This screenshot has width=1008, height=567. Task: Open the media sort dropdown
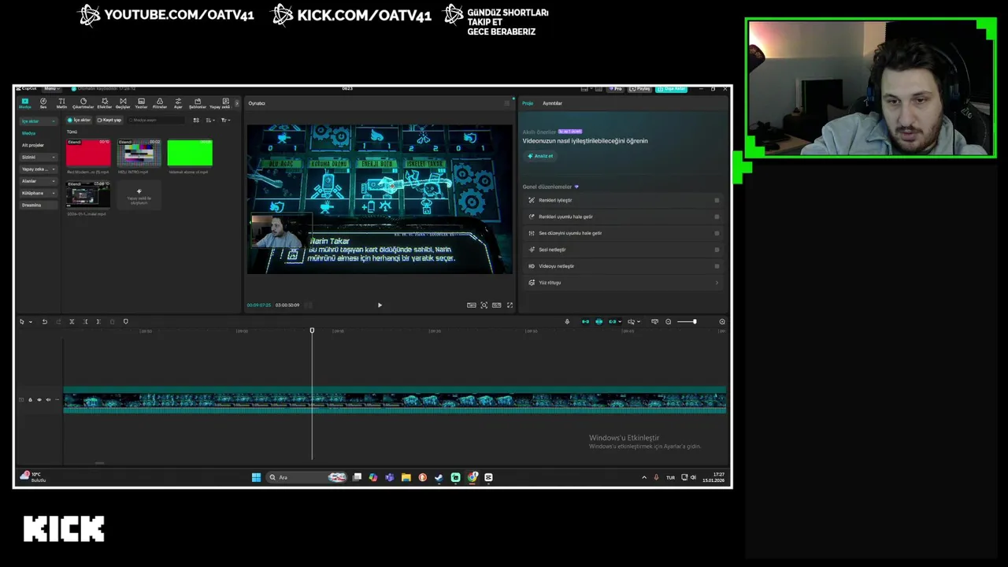pos(210,120)
